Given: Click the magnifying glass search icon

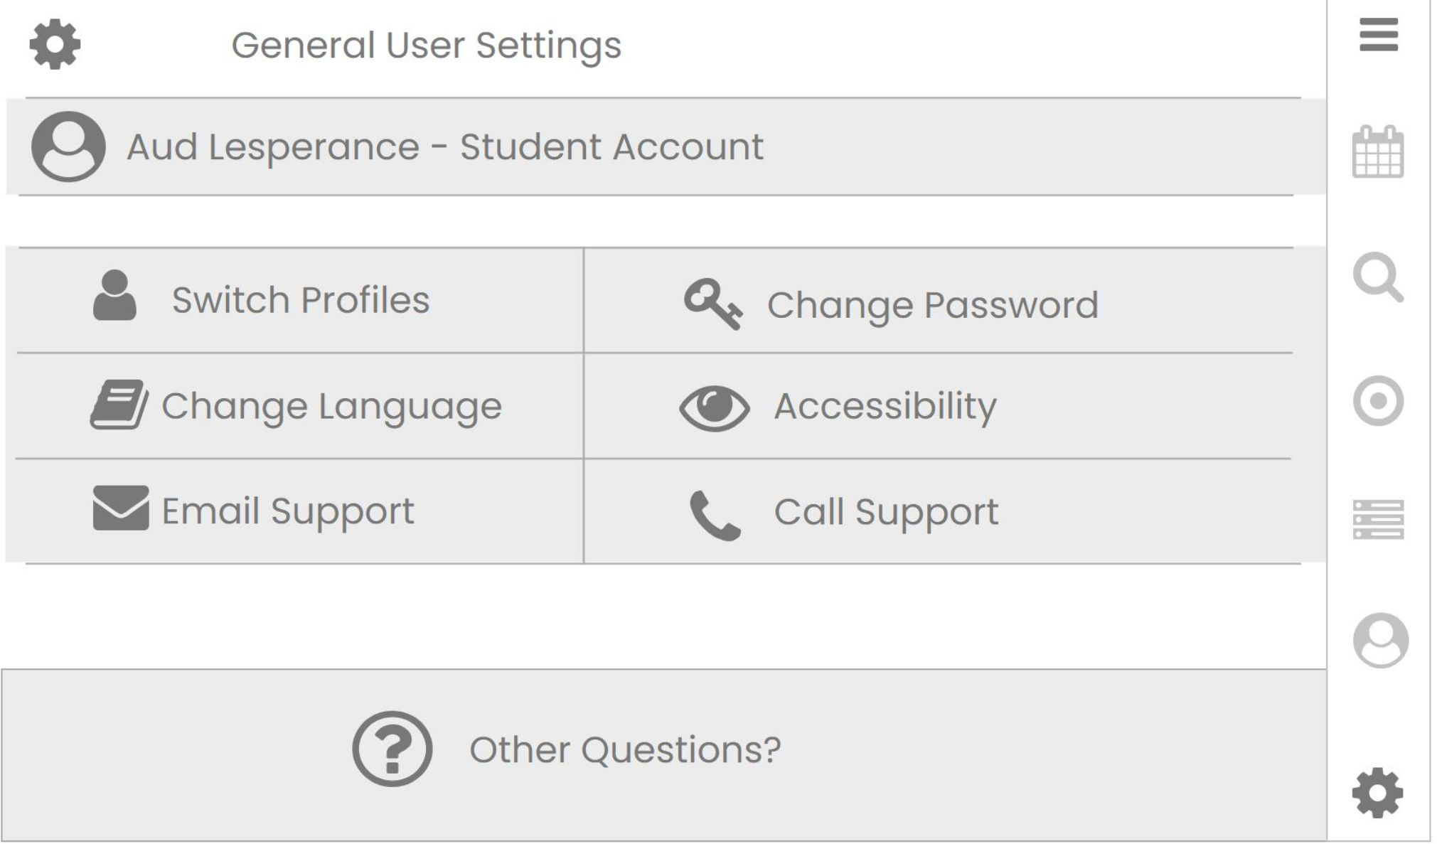Looking at the screenshot, I should point(1378,277).
